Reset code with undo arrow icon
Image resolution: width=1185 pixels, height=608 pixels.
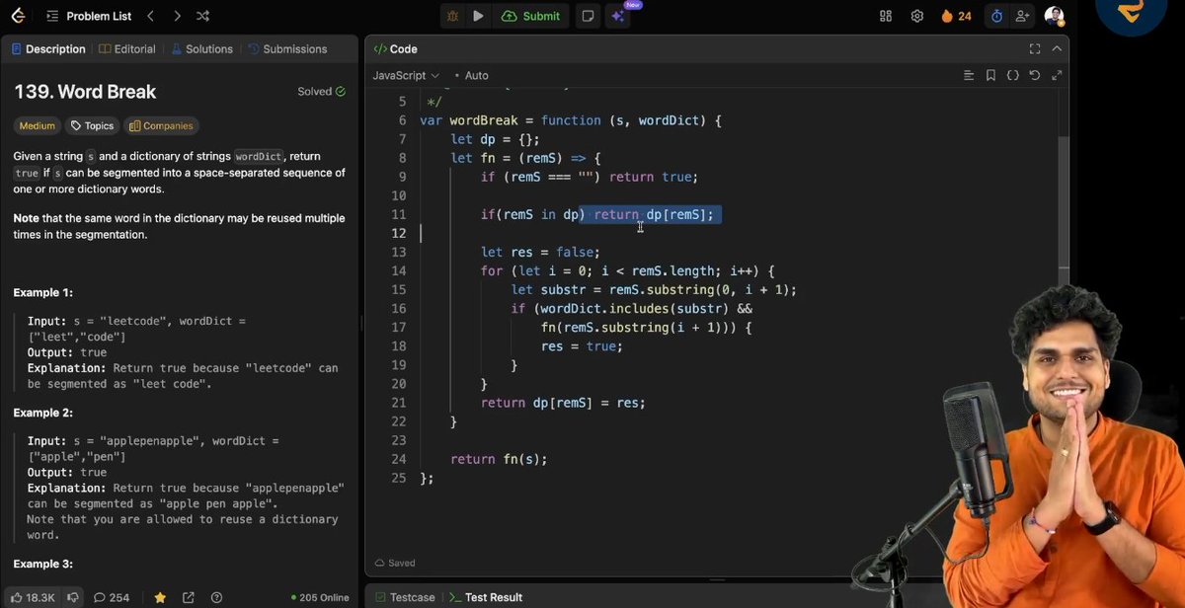point(1035,75)
